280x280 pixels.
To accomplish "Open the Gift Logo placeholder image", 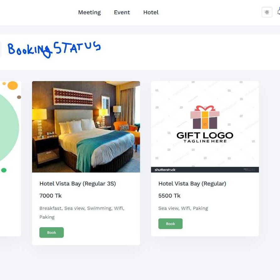I will (205, 127).
